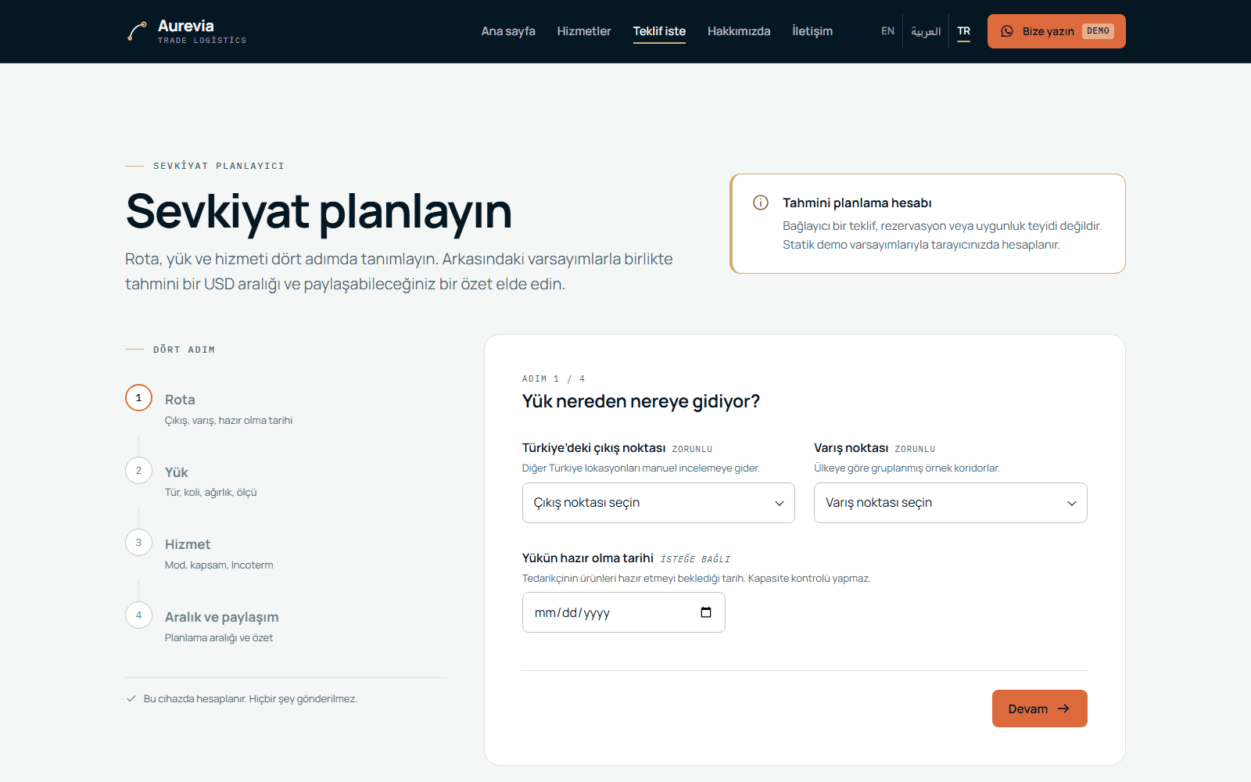
Task: Click the Hizmet step title
Action: (188, 544)
